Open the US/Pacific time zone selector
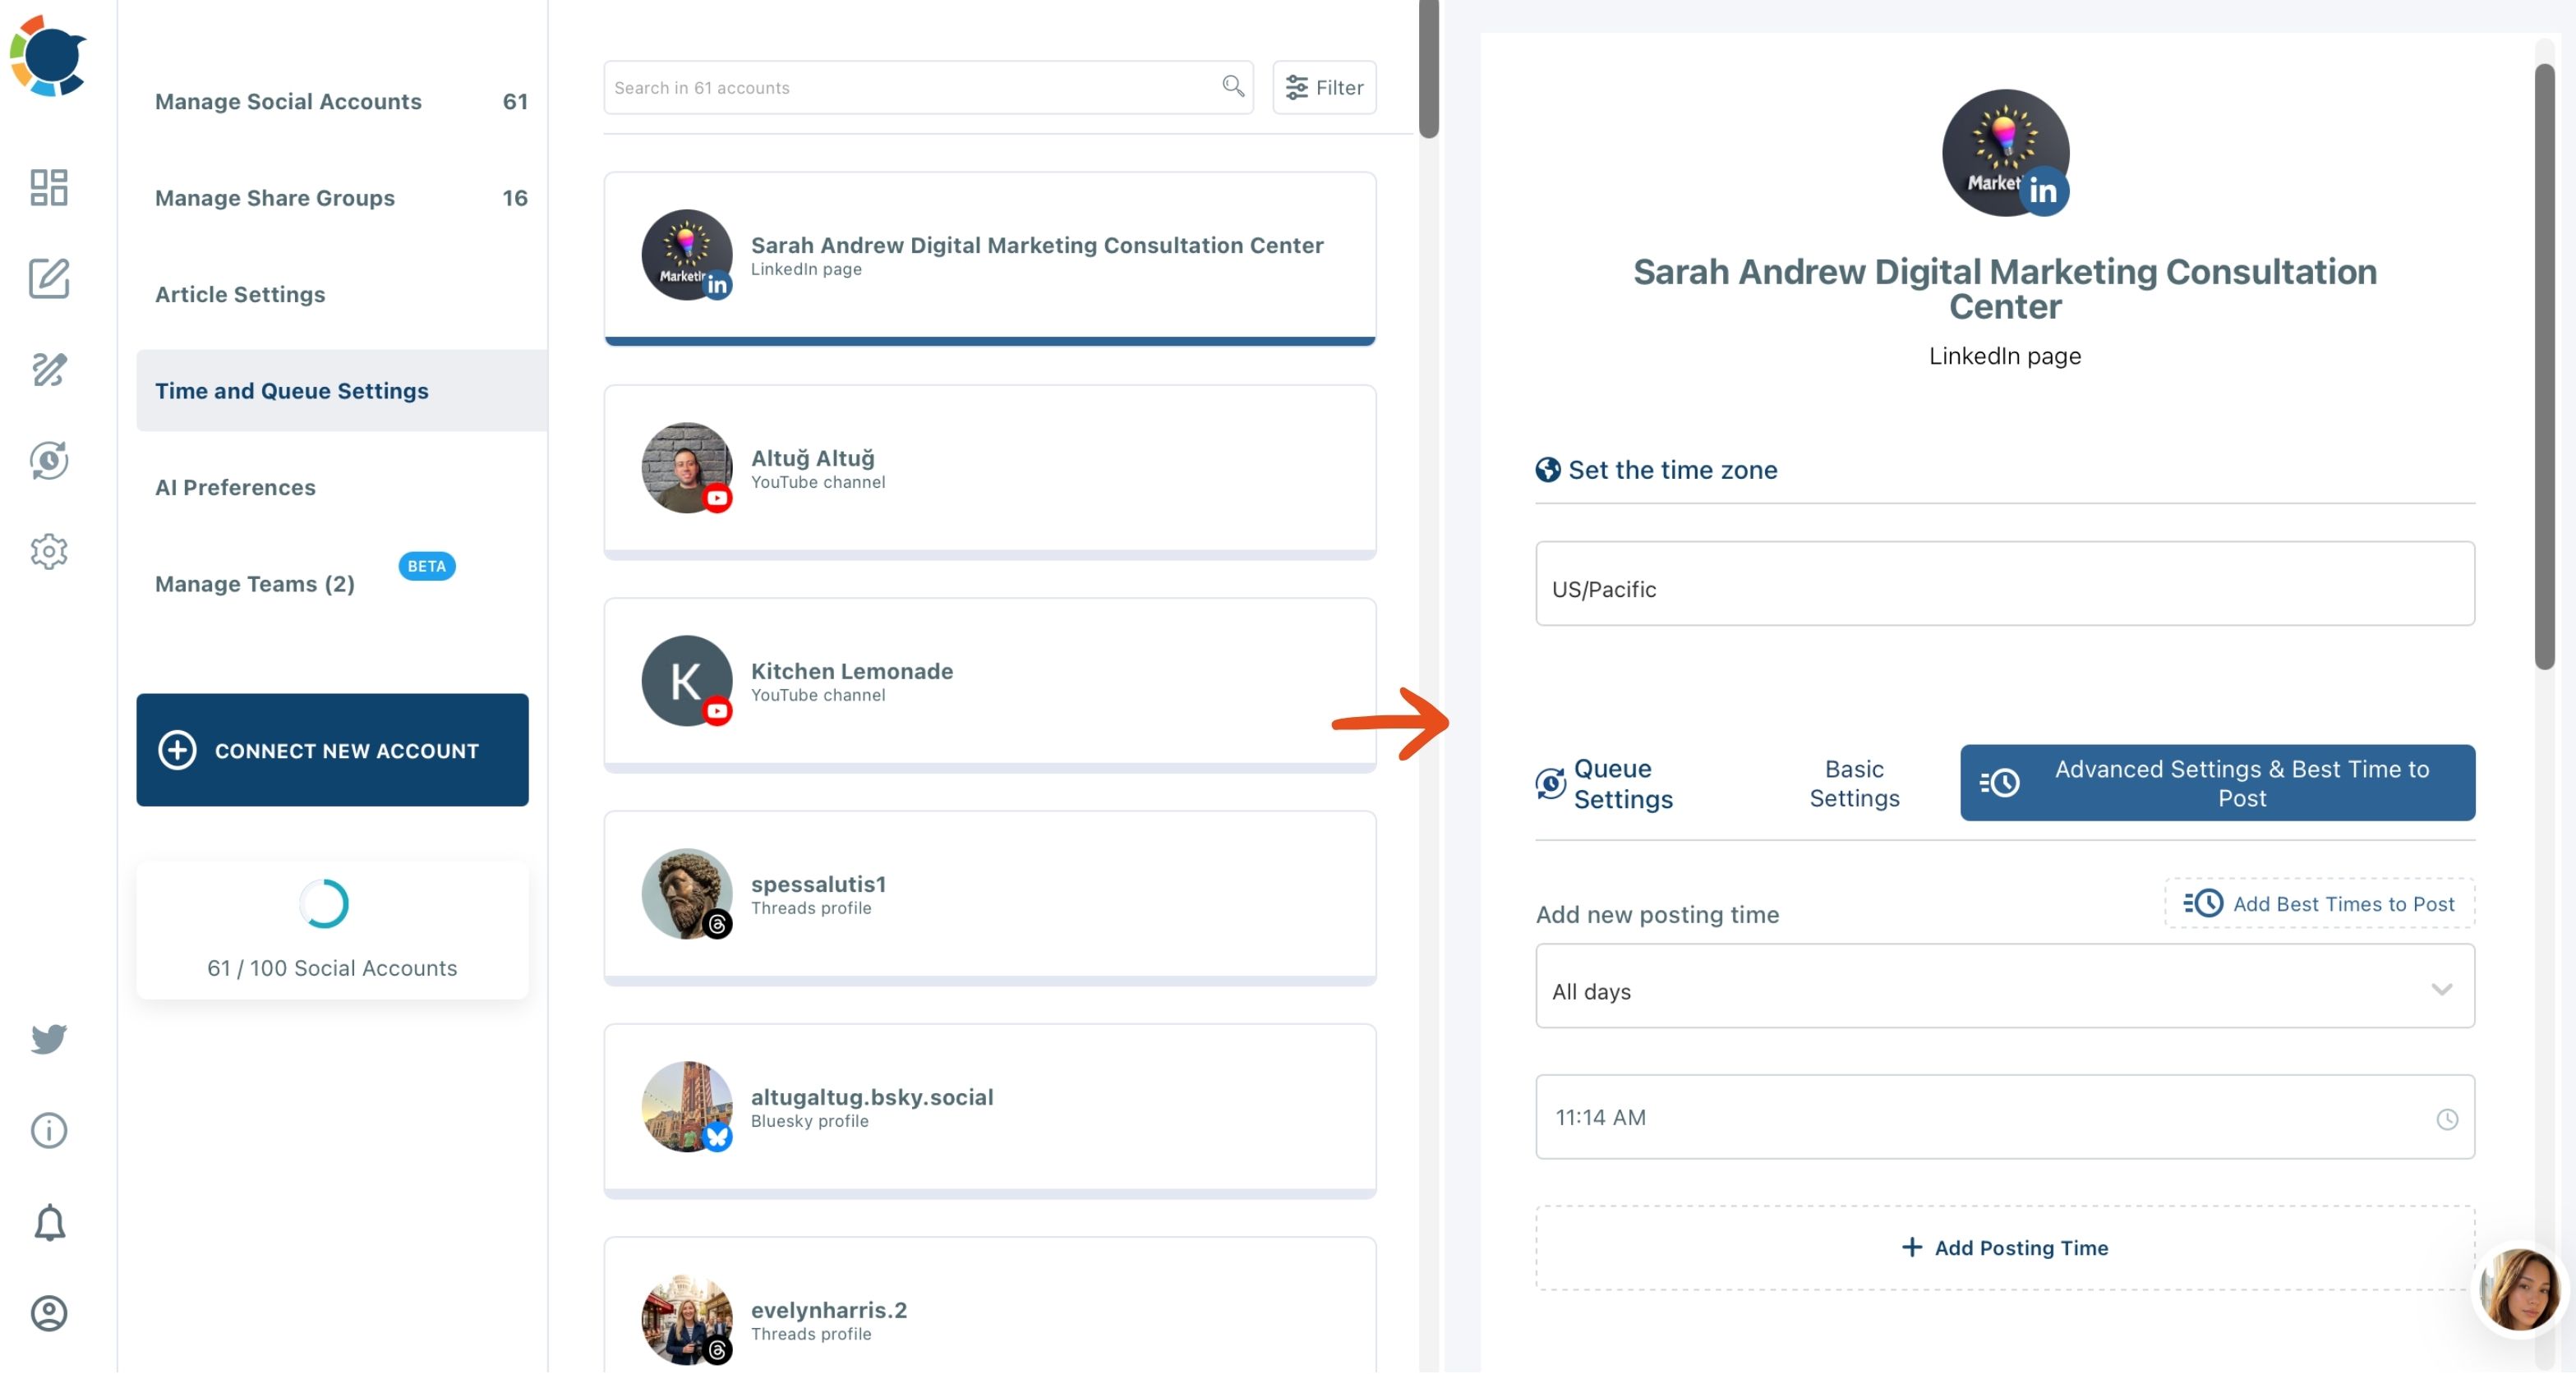This screenshot has height=1374, width=2576. click(x=2004, y=584)
